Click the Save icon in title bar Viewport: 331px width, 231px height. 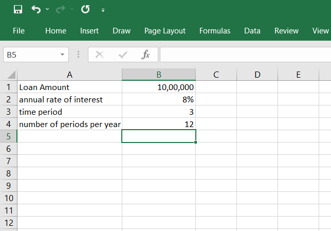tap(18, 9)
